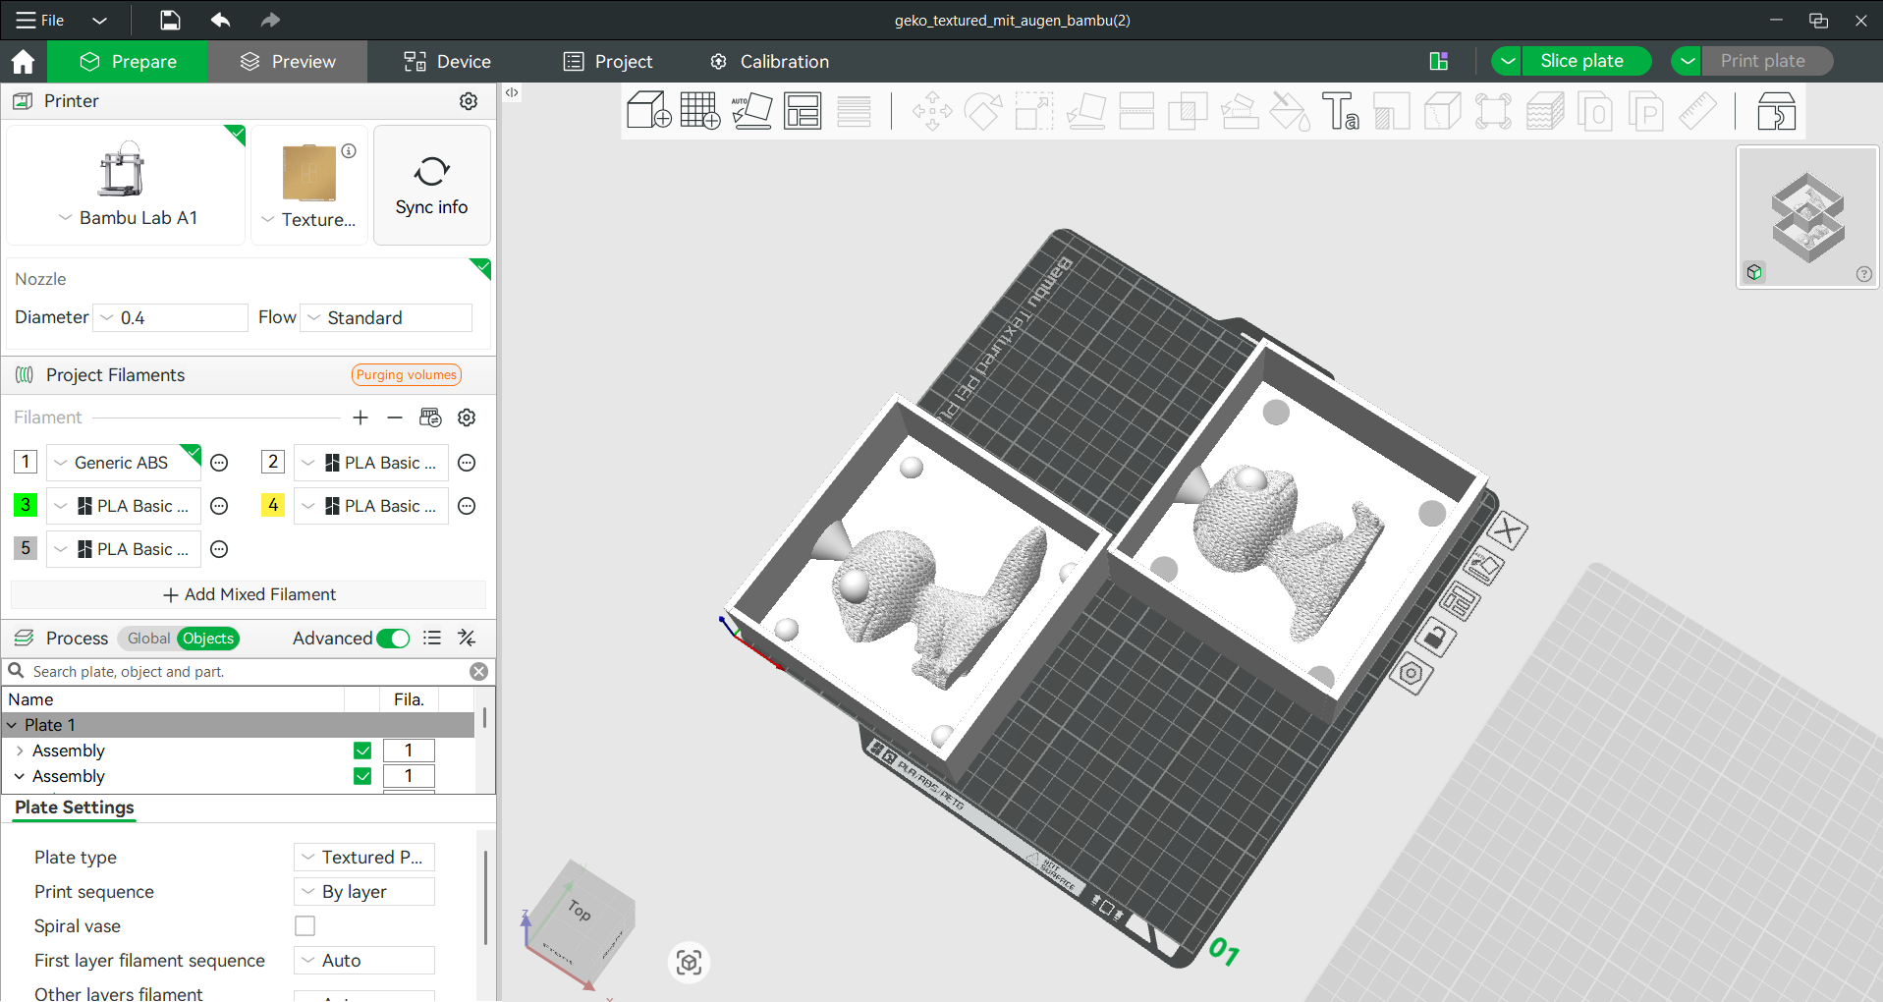Click the Add cube object icon

coord(648,111)
